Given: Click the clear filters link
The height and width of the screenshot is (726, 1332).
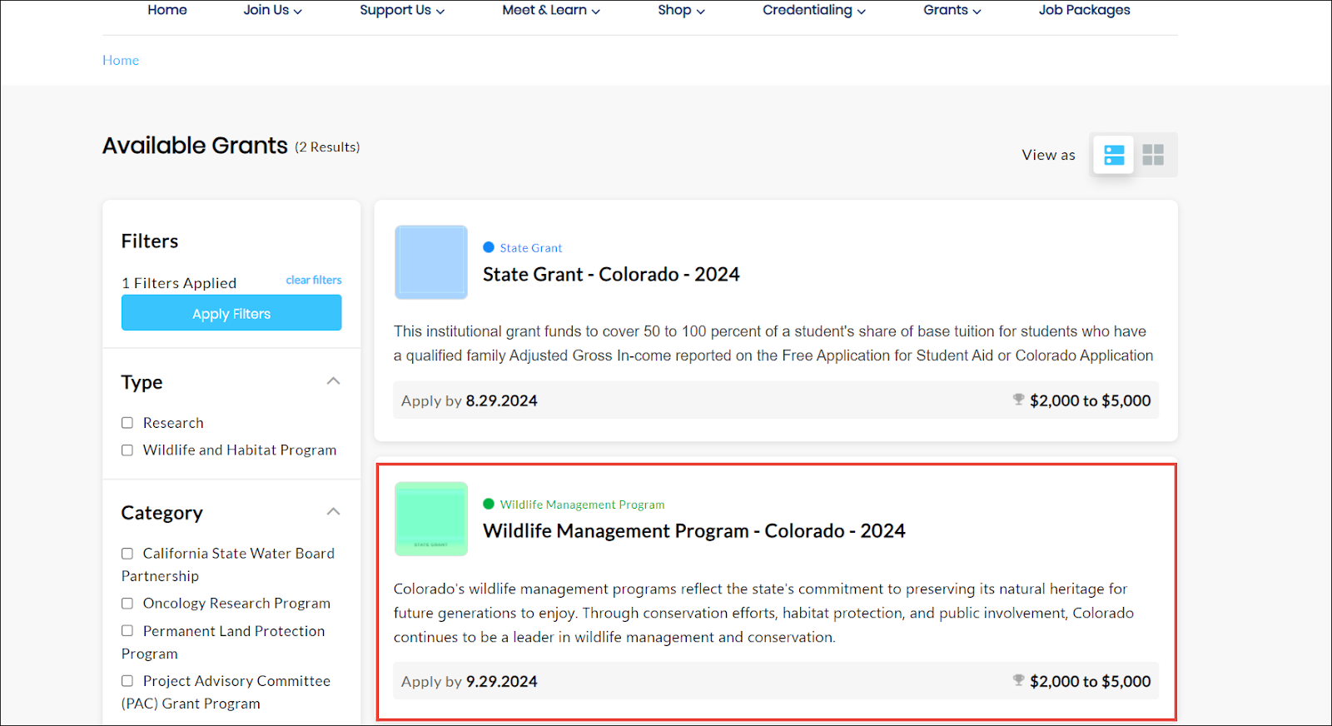Looking at the screenshot, I should click(314, 281).
